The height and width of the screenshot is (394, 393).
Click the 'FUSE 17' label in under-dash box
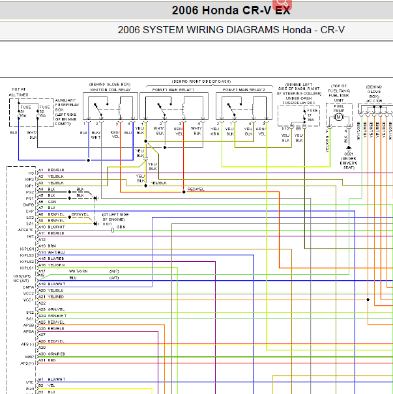point(312,115)
